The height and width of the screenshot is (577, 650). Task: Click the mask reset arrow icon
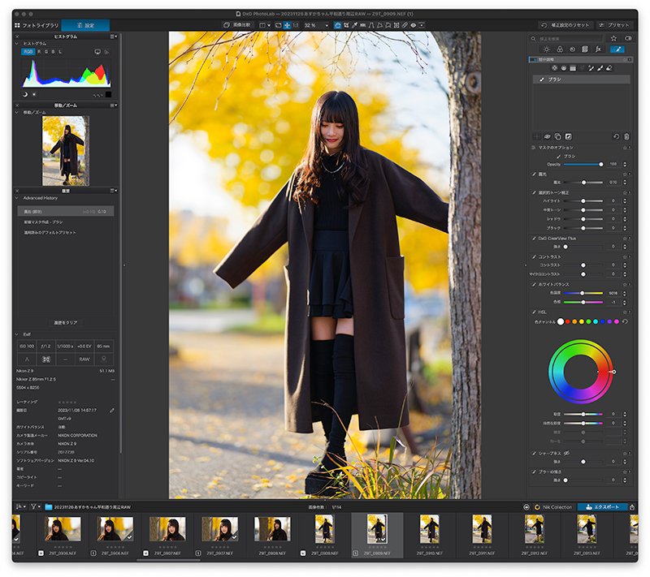(x=616, y=136)
